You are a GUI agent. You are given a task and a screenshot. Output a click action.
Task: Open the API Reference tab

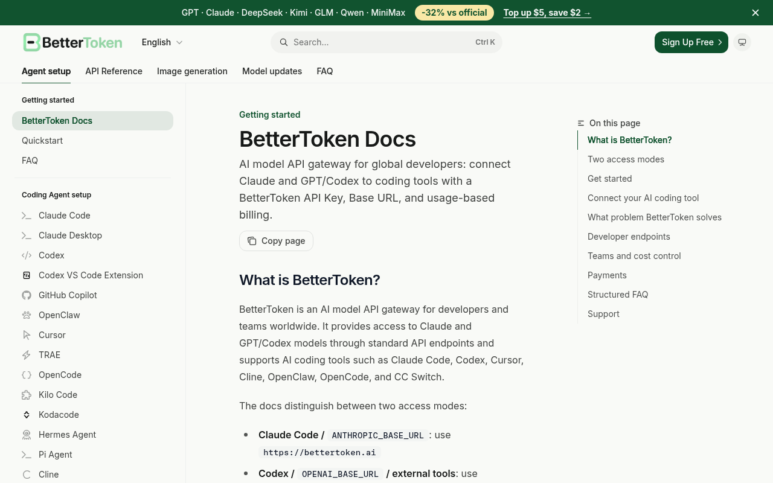pyautogui.click(x=114, y=71)
